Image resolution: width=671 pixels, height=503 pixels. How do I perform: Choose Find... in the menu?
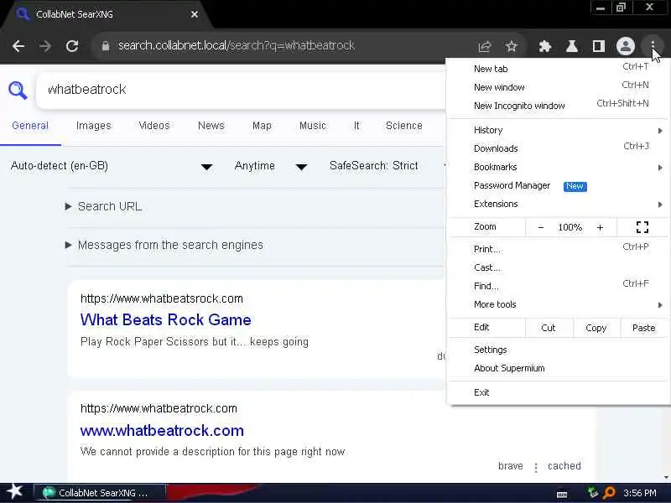558,286
